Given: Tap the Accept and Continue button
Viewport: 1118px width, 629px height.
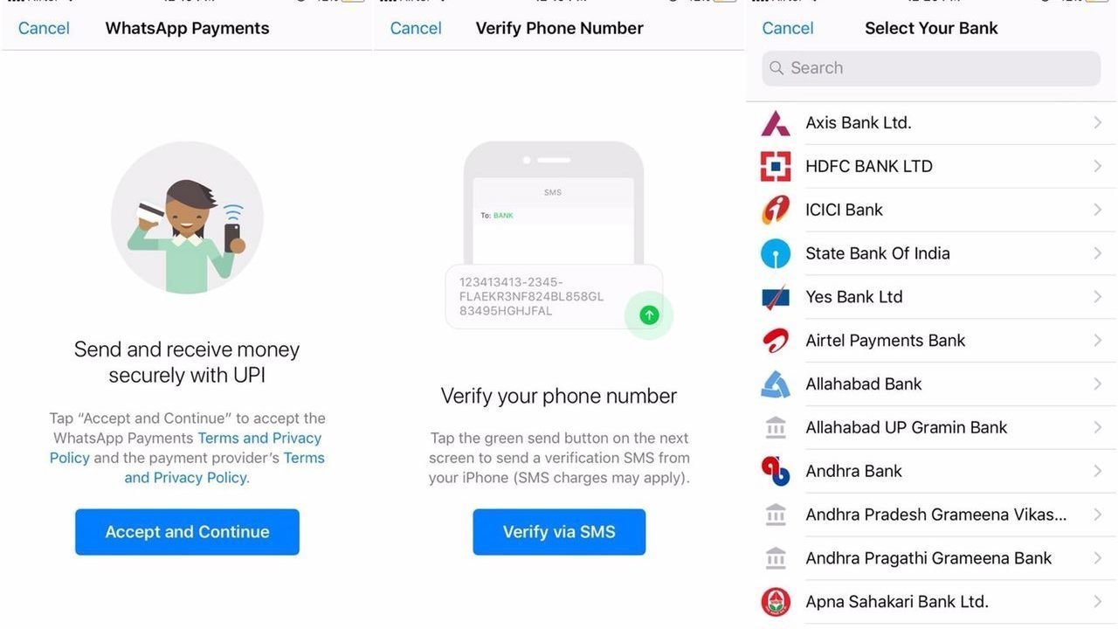Looking at the screenshot, I should (x=187, y=532).
